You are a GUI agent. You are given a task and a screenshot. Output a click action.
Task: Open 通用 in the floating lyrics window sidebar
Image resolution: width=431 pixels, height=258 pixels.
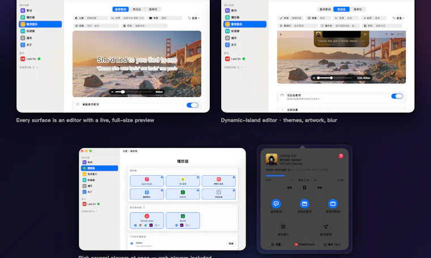click(x=40, y=38)
